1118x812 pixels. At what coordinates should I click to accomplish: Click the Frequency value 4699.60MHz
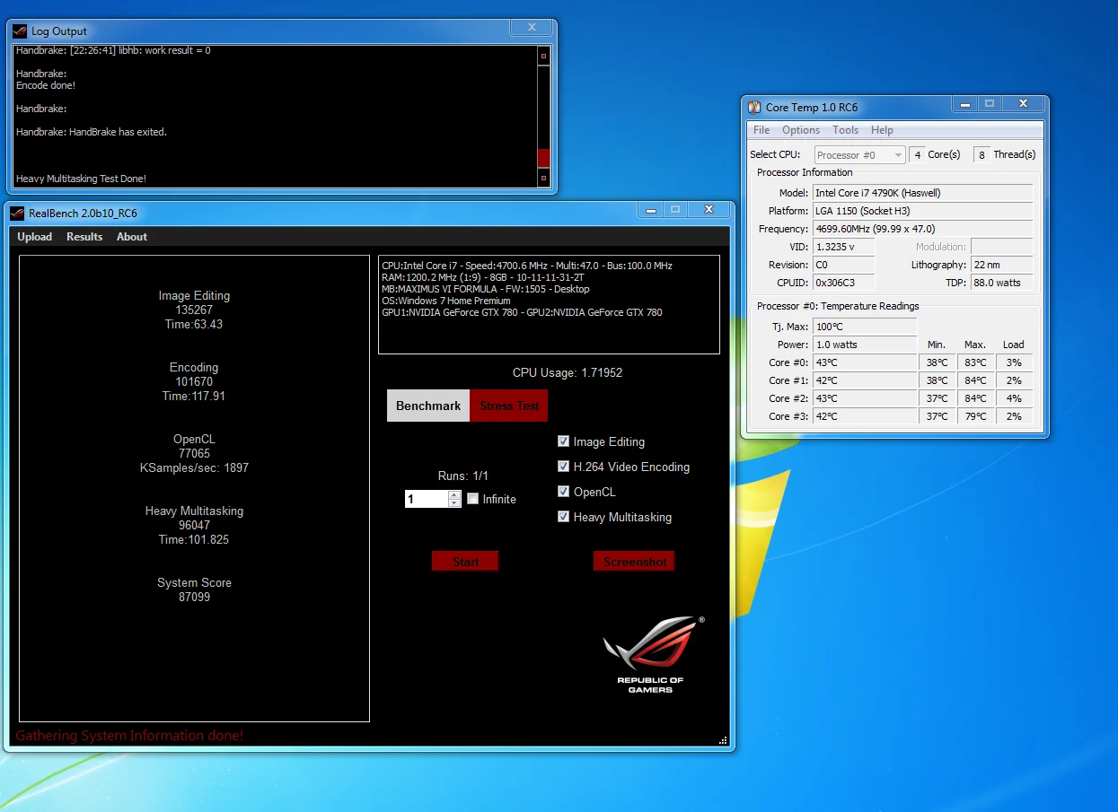point(922,229)
